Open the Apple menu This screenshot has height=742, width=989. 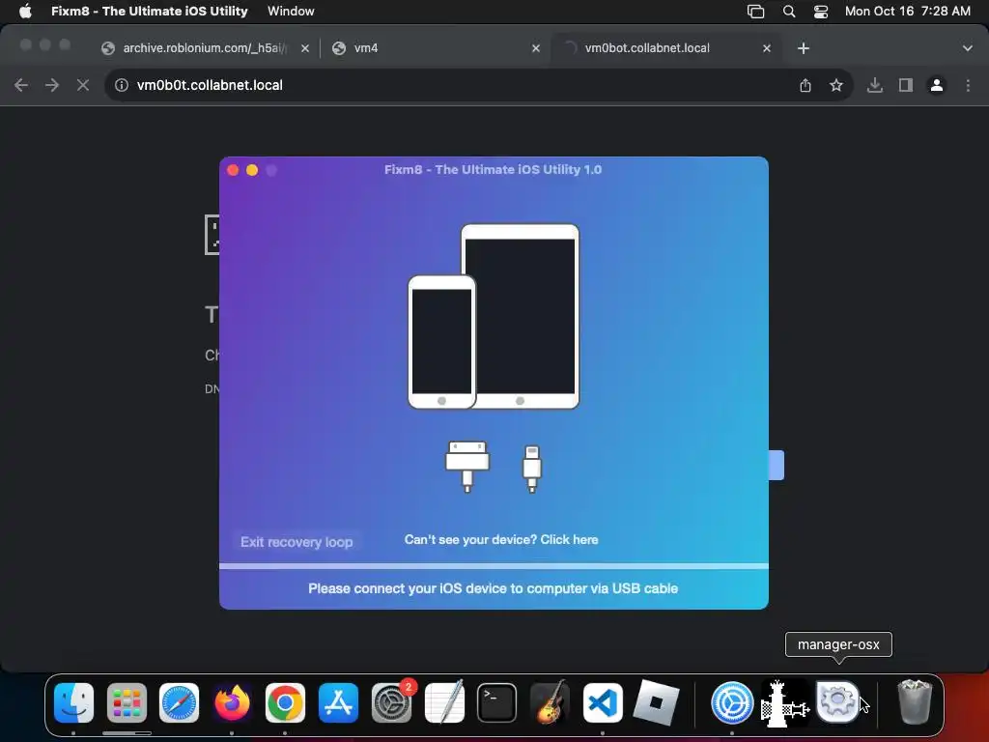25,12
